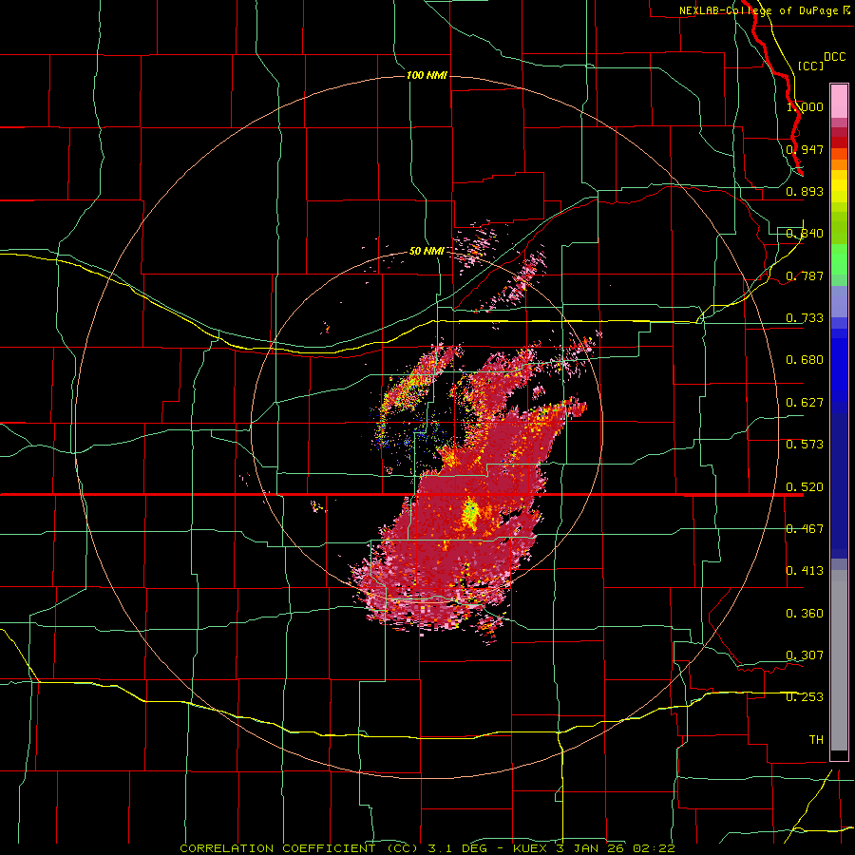Click the TH threshold label
855x855 pixels.
pyautogui.click(x=816, y=740)
